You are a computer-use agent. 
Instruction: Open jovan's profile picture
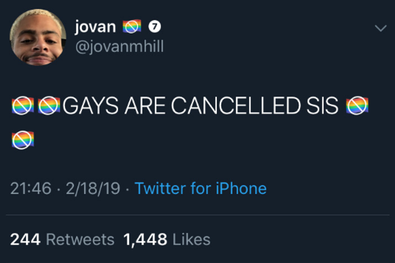click(38, 38)
